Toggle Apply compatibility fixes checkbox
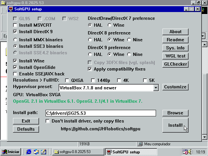 coord(90,69)
